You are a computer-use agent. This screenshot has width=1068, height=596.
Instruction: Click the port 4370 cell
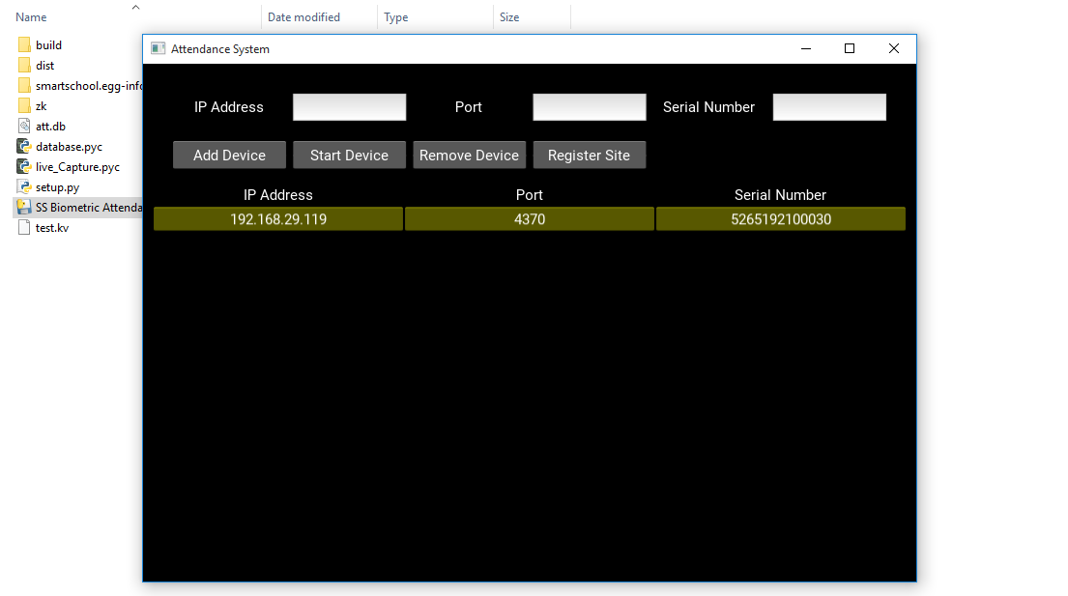coord(529,219)
